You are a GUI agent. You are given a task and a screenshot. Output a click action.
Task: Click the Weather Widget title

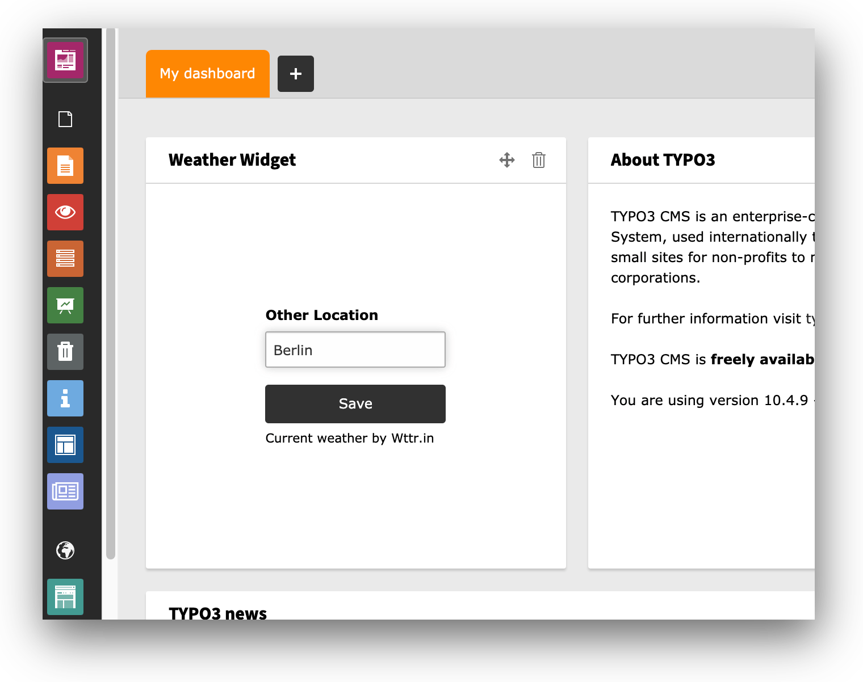pos(232,160)
